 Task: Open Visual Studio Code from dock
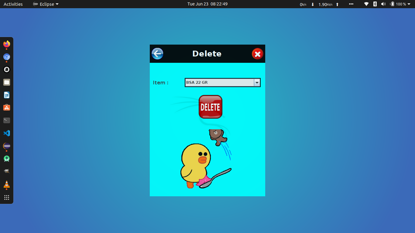coord(7,133)
